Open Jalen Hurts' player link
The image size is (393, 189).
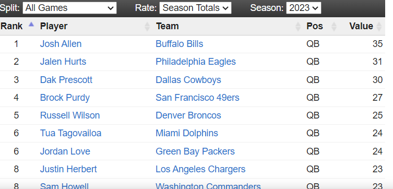[x=63, y=62]
